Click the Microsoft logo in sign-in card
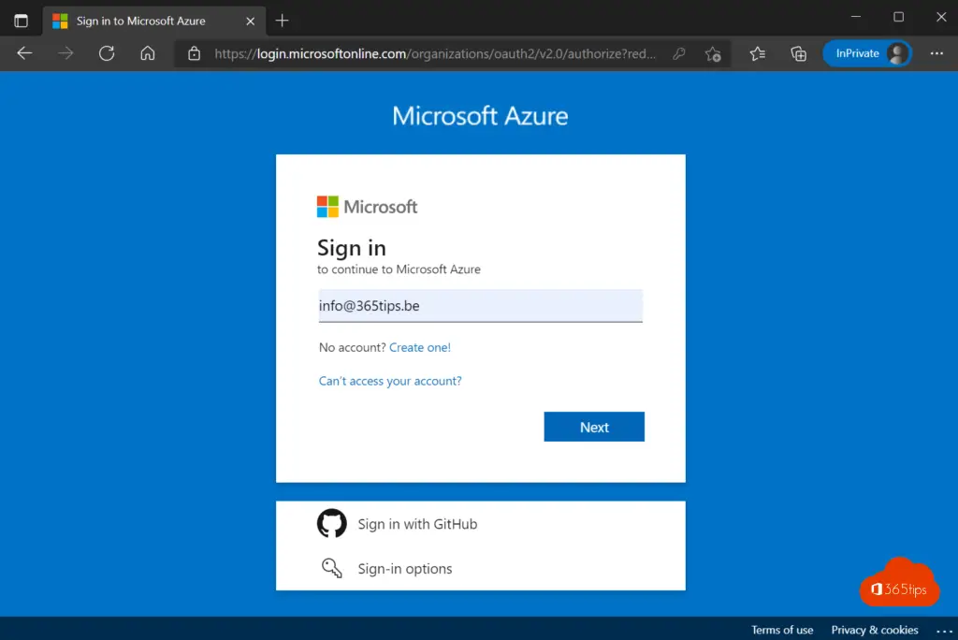 tap(367, 207)
